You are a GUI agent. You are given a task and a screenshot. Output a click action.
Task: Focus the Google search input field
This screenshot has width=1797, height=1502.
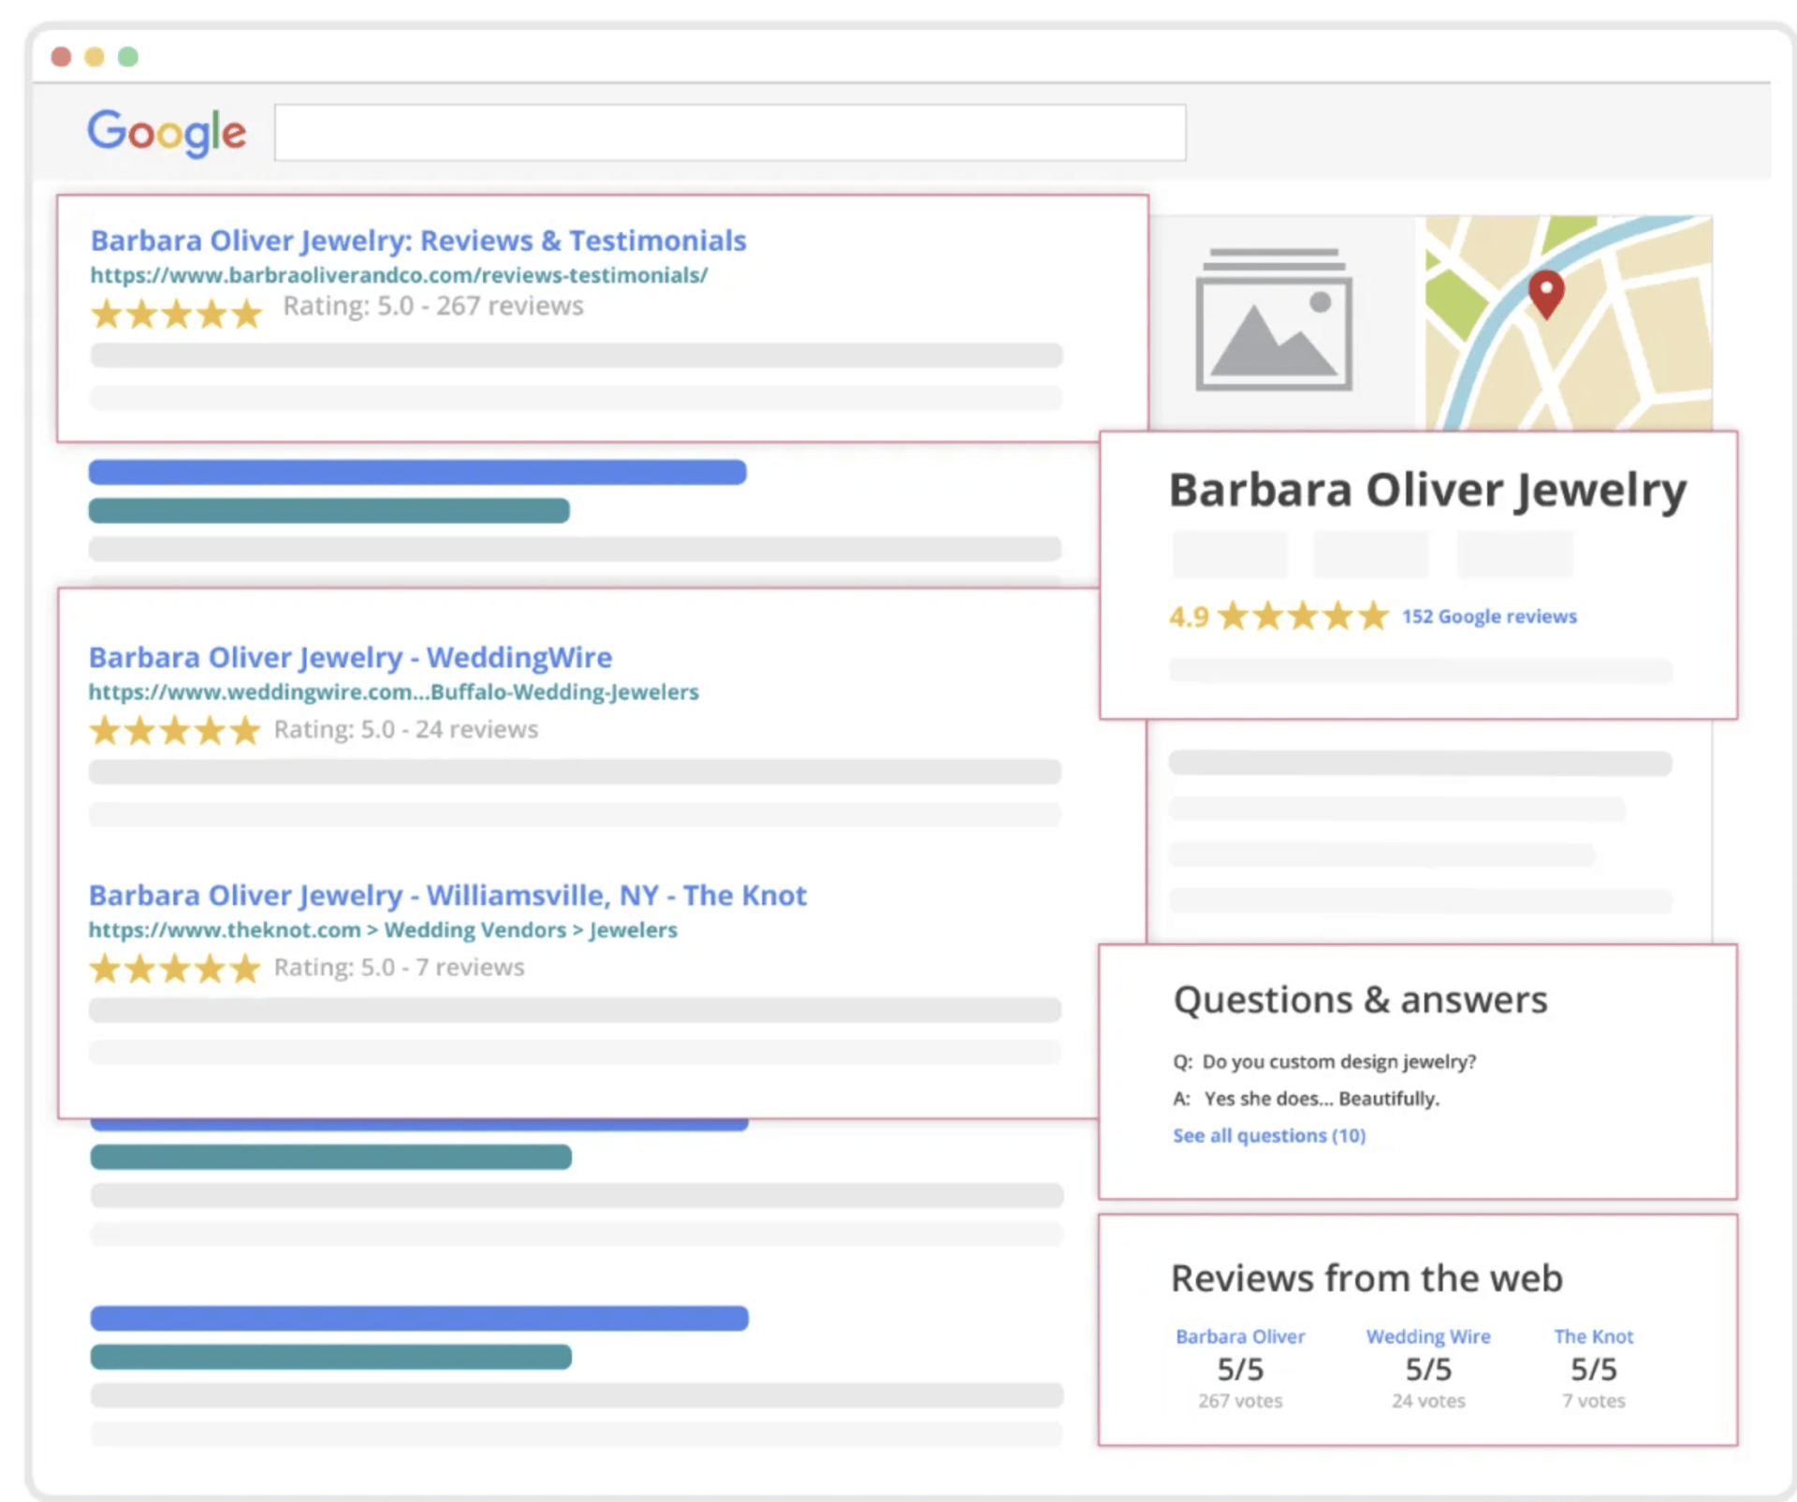[730, 133]
